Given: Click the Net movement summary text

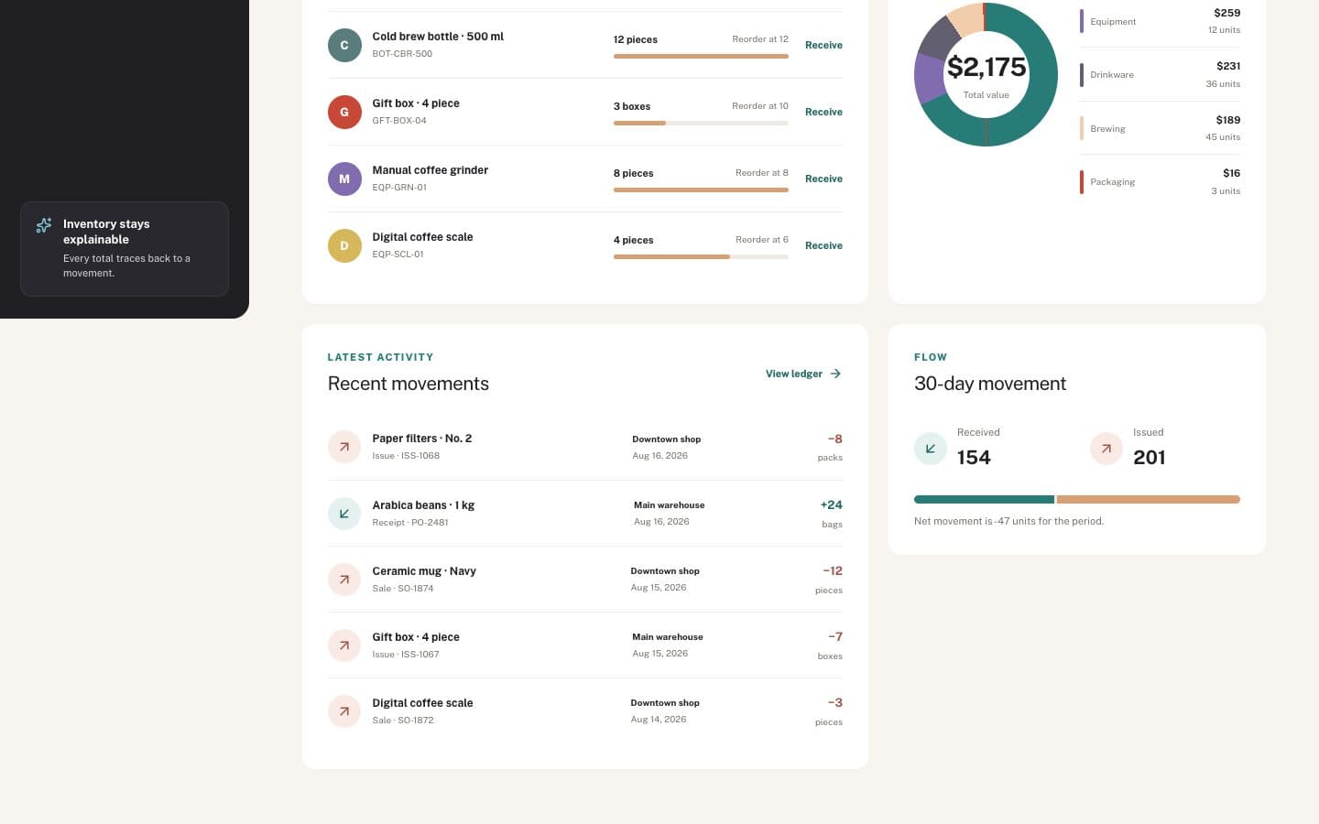Looking at the screenshot, I should [1008, 521].
